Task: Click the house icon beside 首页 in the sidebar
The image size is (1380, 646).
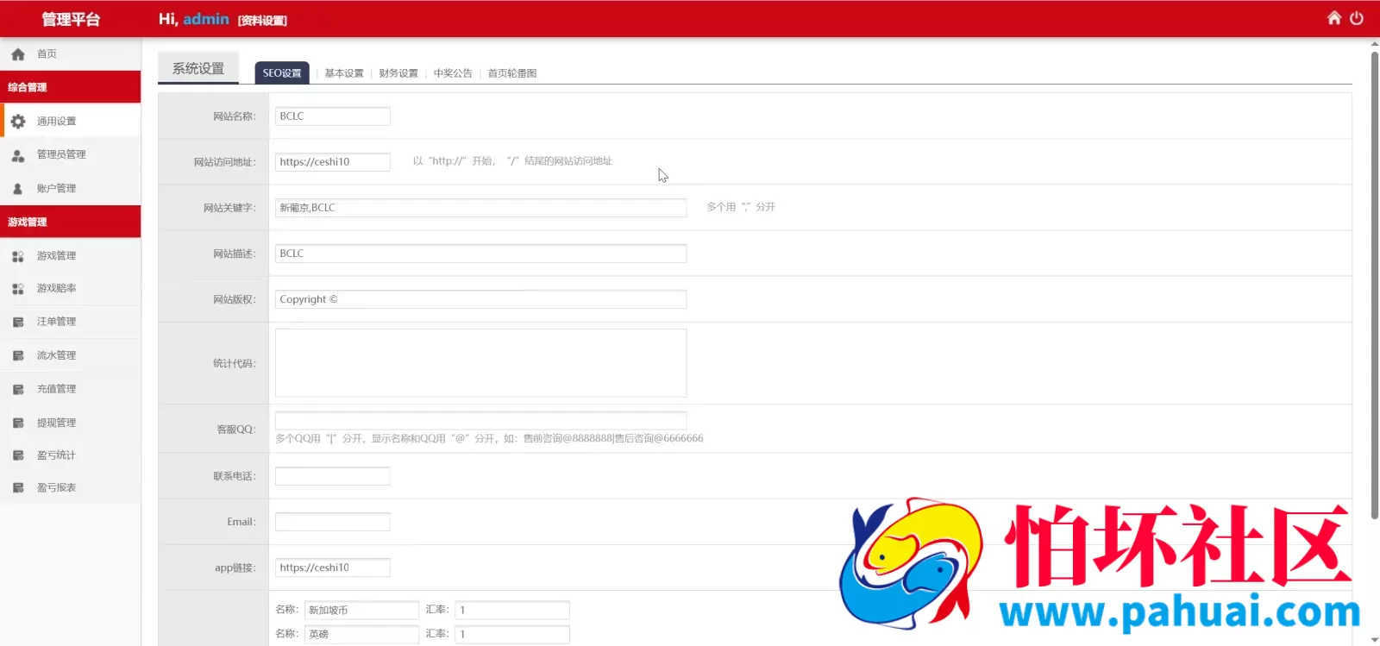Action: click(x=18, y=54)
